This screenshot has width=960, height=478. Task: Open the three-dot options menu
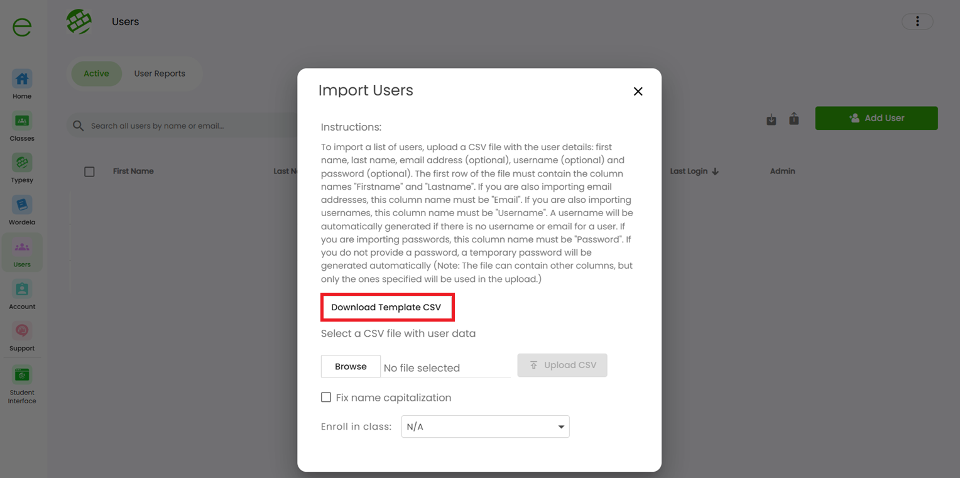coord(917,21)
